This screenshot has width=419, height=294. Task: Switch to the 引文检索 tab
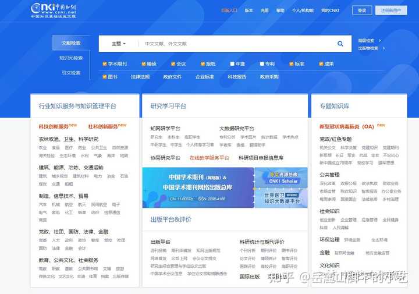[x=71, y=73]
